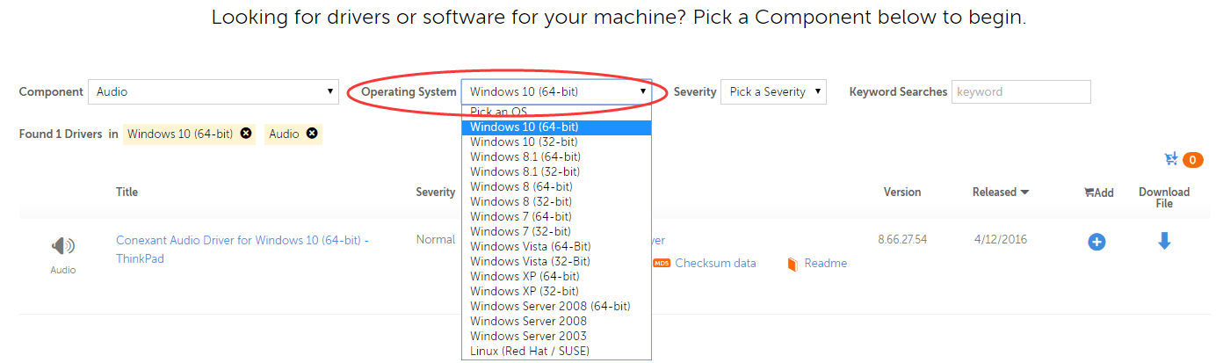Open the Component dropdown
Image resolution: width=1216 pixels, height=363 pixels.
(x=214, y=91)
